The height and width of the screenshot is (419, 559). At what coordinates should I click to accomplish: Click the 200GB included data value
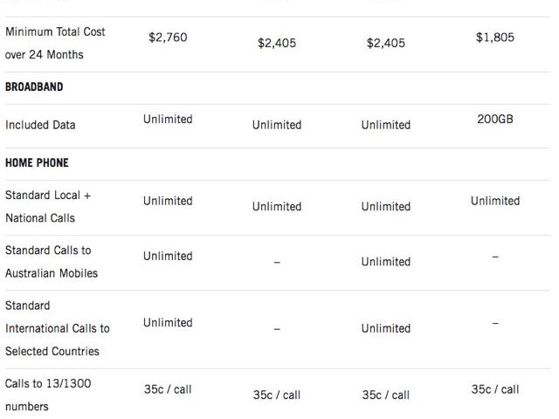[495, 119]
